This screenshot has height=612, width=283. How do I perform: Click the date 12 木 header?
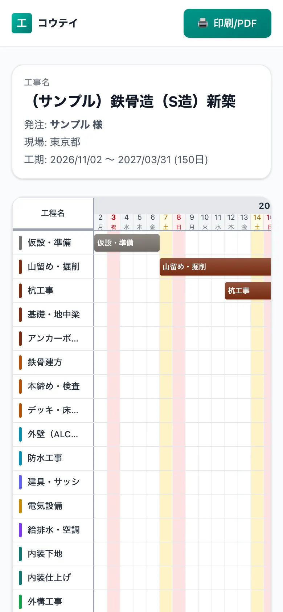pos(231,222)
